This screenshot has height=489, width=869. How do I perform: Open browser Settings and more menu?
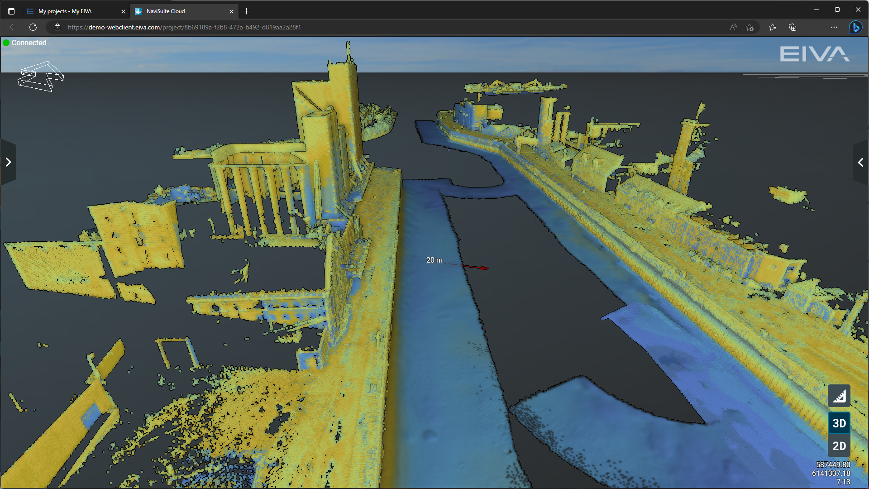coord(834,27)
